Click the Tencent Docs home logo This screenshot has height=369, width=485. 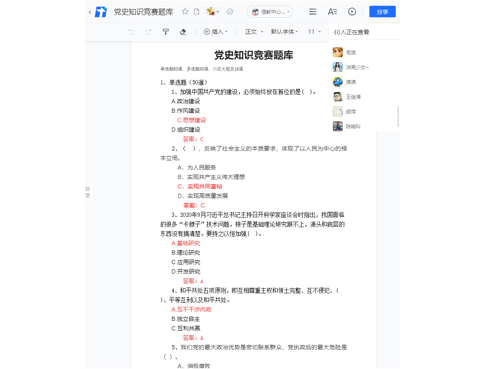point(100,12)
